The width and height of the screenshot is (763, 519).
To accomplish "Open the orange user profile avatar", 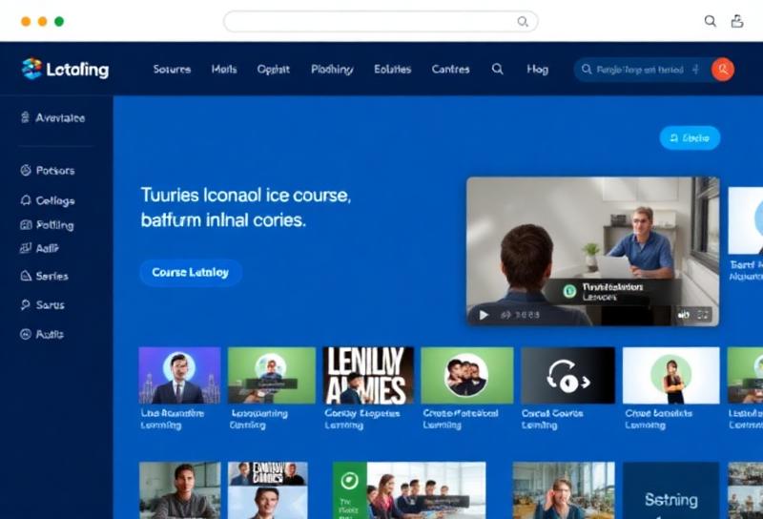I will click(722, 69).
